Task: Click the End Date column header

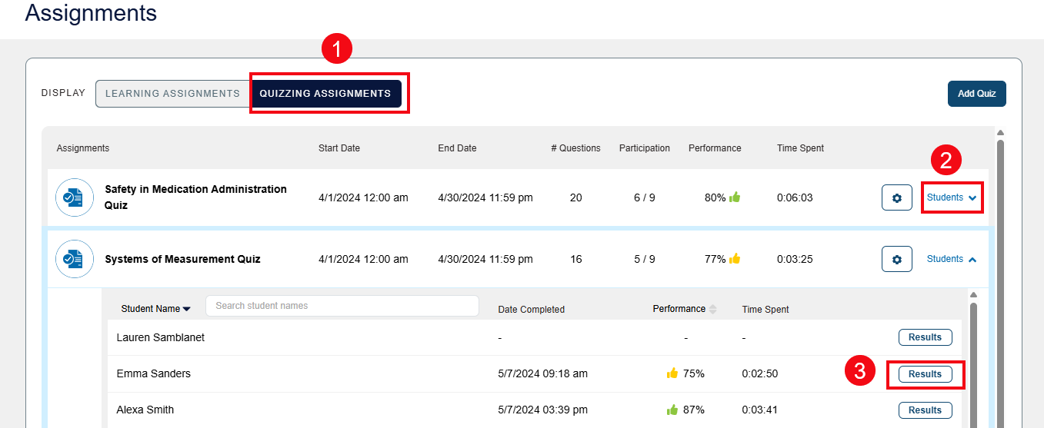Action: click(x=457, y=148)
